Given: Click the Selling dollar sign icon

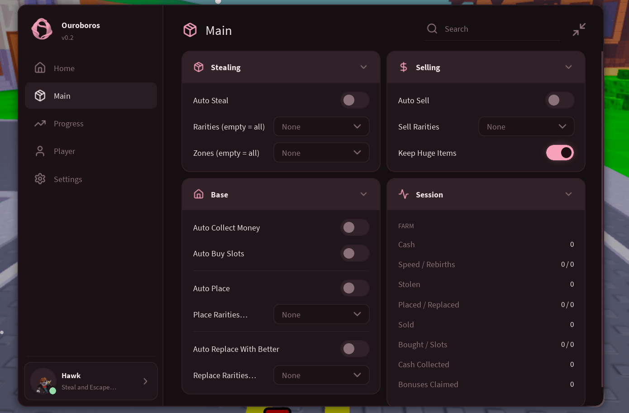Looking at the screenshot, I should [404, 67].
